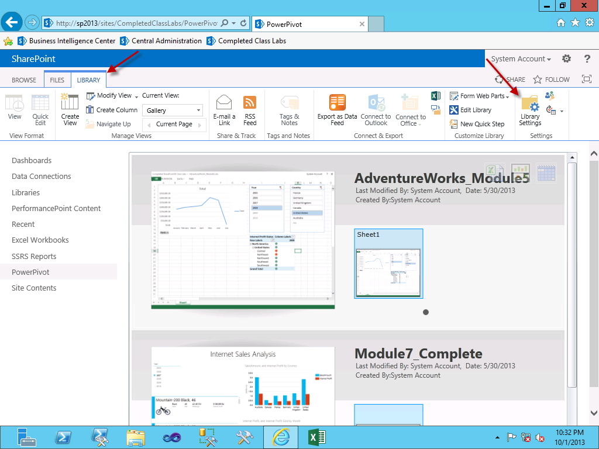Screen dimensions: 599x449
Task: Go to next page arrow beside Current Page
Action: pos(200,125)
